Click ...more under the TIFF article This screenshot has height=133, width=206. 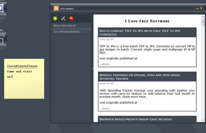pyautogui.click(x=105, y=64)
